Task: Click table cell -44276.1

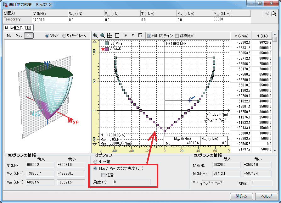Action: click(x=241, y=117)
